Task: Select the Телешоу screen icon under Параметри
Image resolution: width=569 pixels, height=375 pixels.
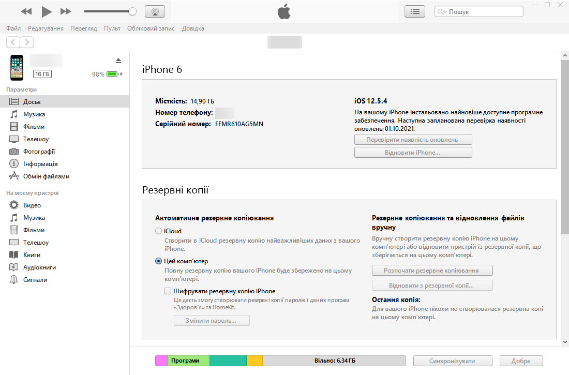Action: [x=14, y=139]
